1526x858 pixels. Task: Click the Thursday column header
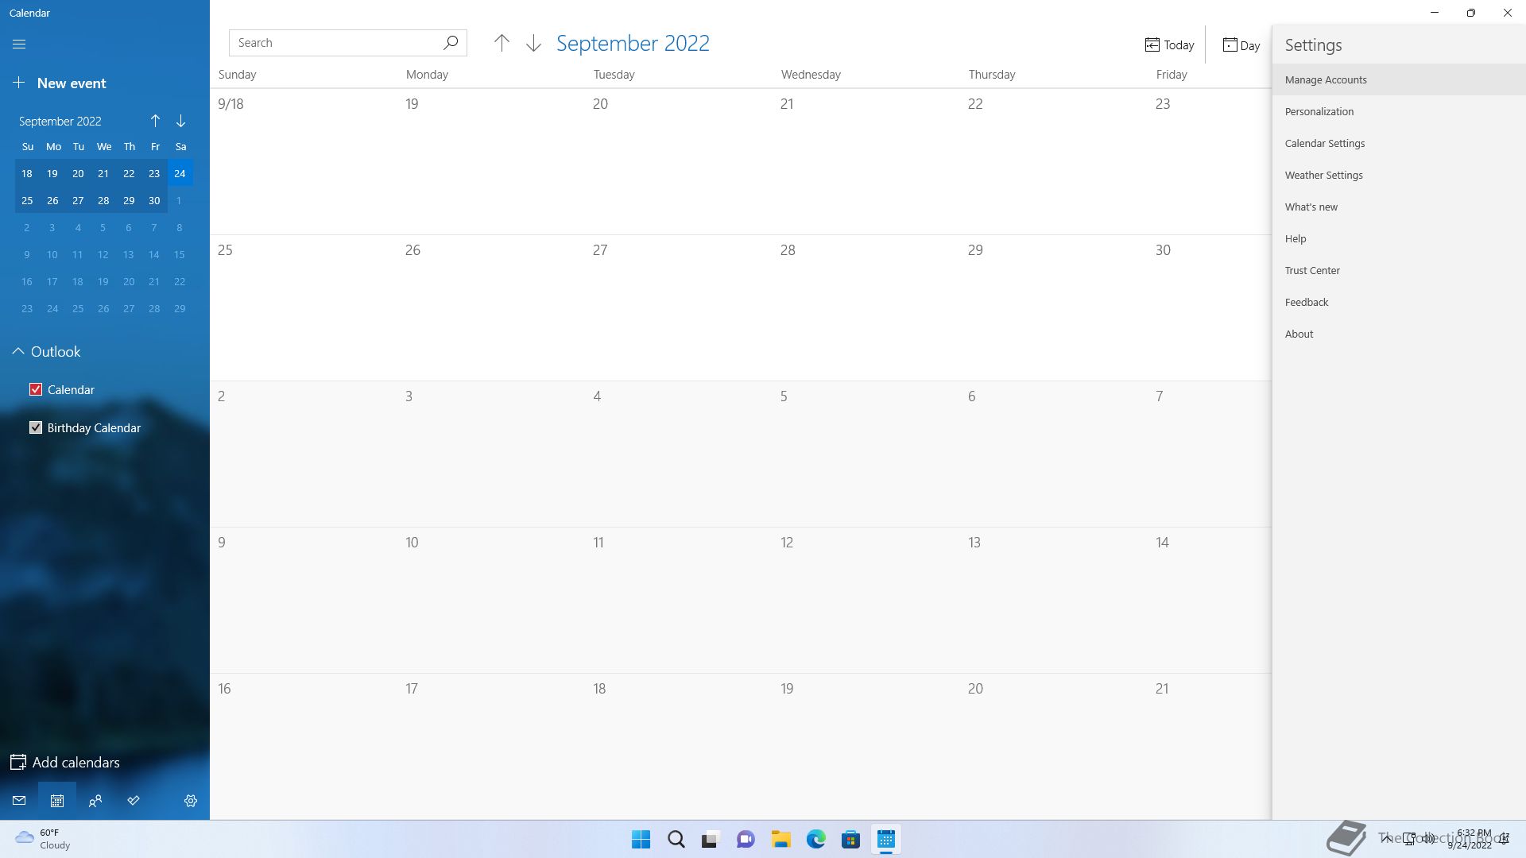click(x=992, y=75)
